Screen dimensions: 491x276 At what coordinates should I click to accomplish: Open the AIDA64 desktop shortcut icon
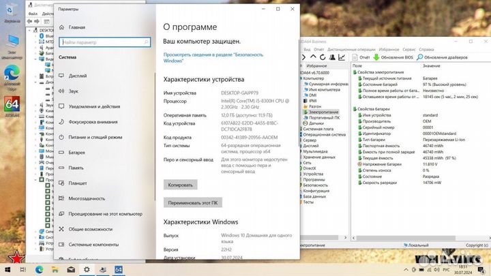(x=12, y=106)
